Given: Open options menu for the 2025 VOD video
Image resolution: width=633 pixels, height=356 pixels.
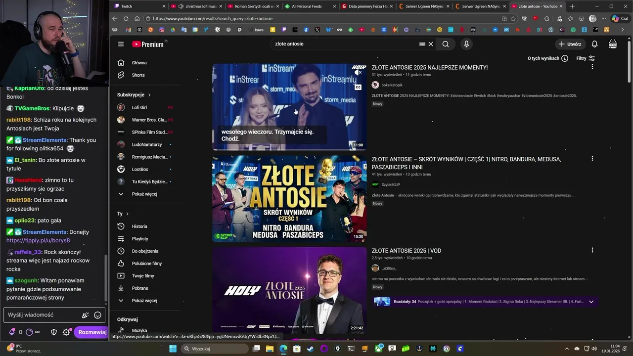Looking at the screenshot, I should [x=592, y=250].
